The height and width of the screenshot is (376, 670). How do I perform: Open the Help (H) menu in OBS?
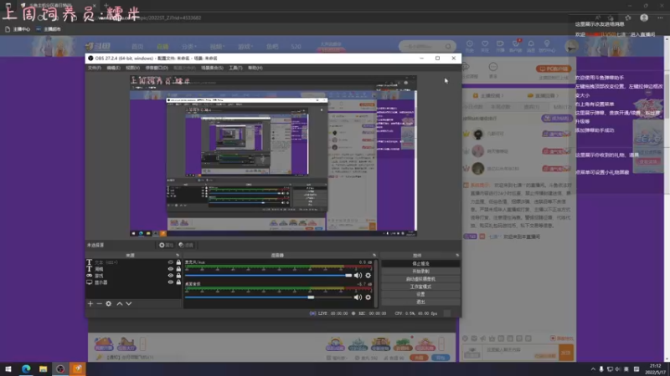tap(255, 68)
